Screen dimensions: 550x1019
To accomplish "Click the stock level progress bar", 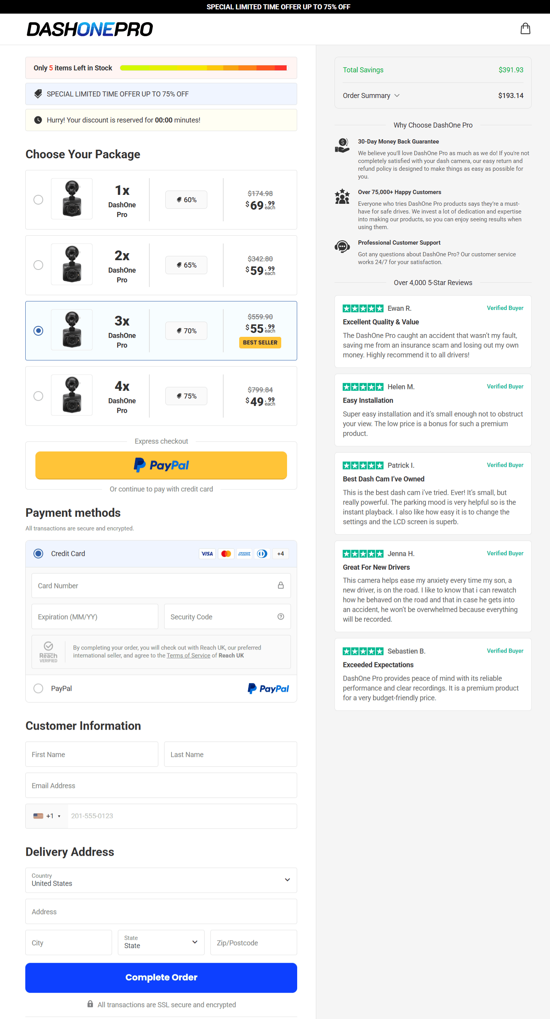I will [x=203, y=68].
